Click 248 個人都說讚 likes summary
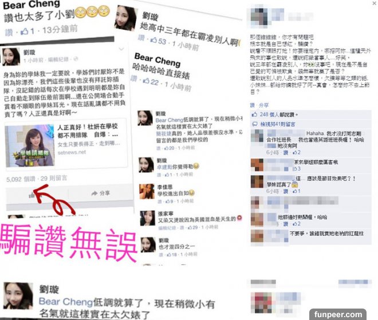378x320 pixels. click(x=279, y=114)
